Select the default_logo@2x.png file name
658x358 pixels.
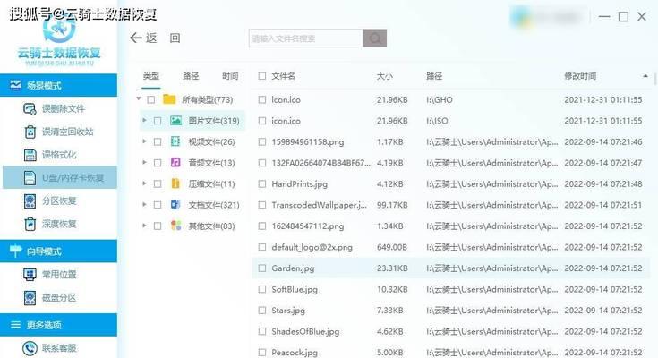tap(312, 247)
